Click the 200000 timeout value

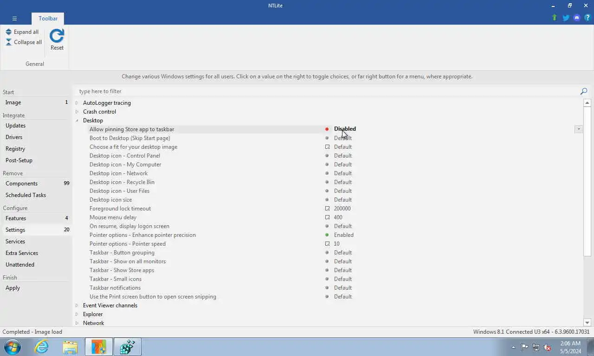click(342, 209)
